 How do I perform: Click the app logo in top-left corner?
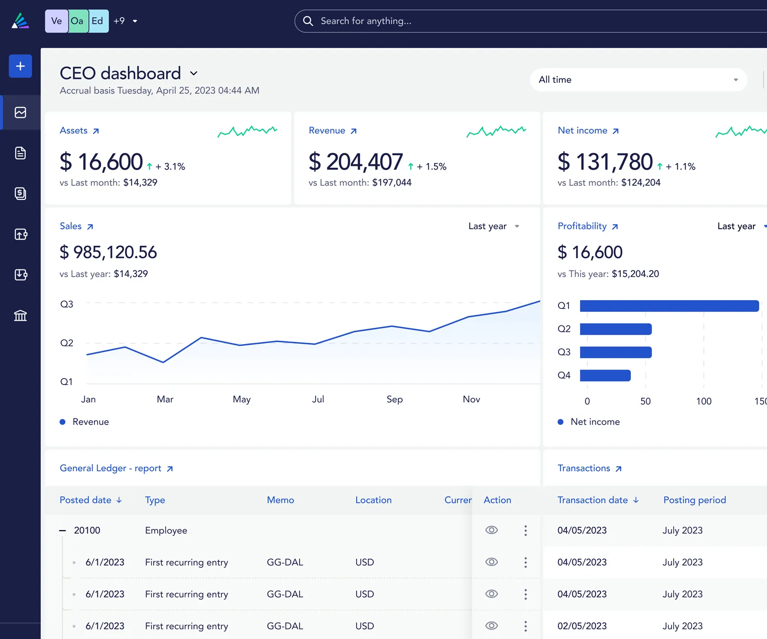[x=20, y=21]
